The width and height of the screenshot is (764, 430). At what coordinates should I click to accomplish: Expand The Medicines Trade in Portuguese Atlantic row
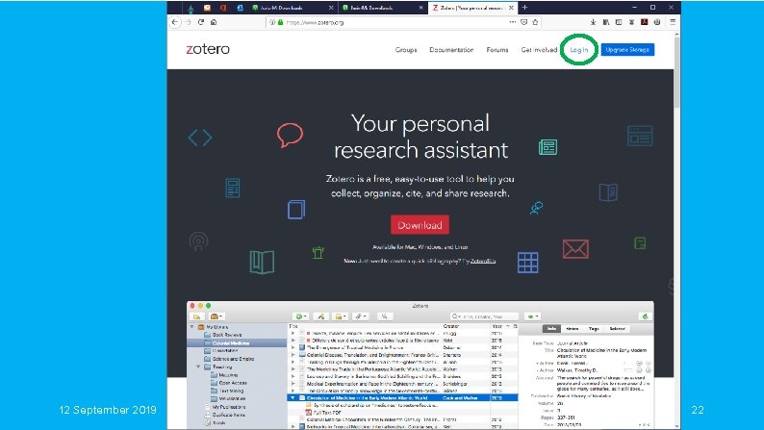pos(293,369)
